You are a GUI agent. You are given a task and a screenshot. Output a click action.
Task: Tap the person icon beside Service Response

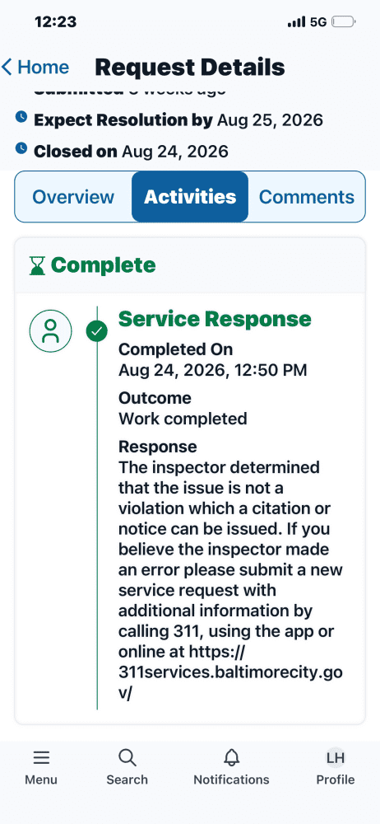[x=50, y=331]
